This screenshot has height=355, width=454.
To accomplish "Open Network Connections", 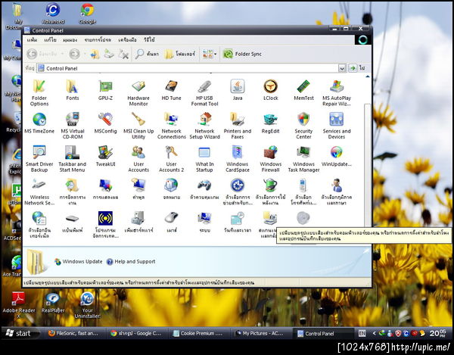I will (x=172, y=126).
